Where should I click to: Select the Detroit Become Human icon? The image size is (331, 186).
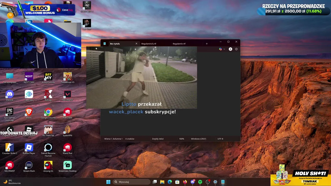coord(48,150)
